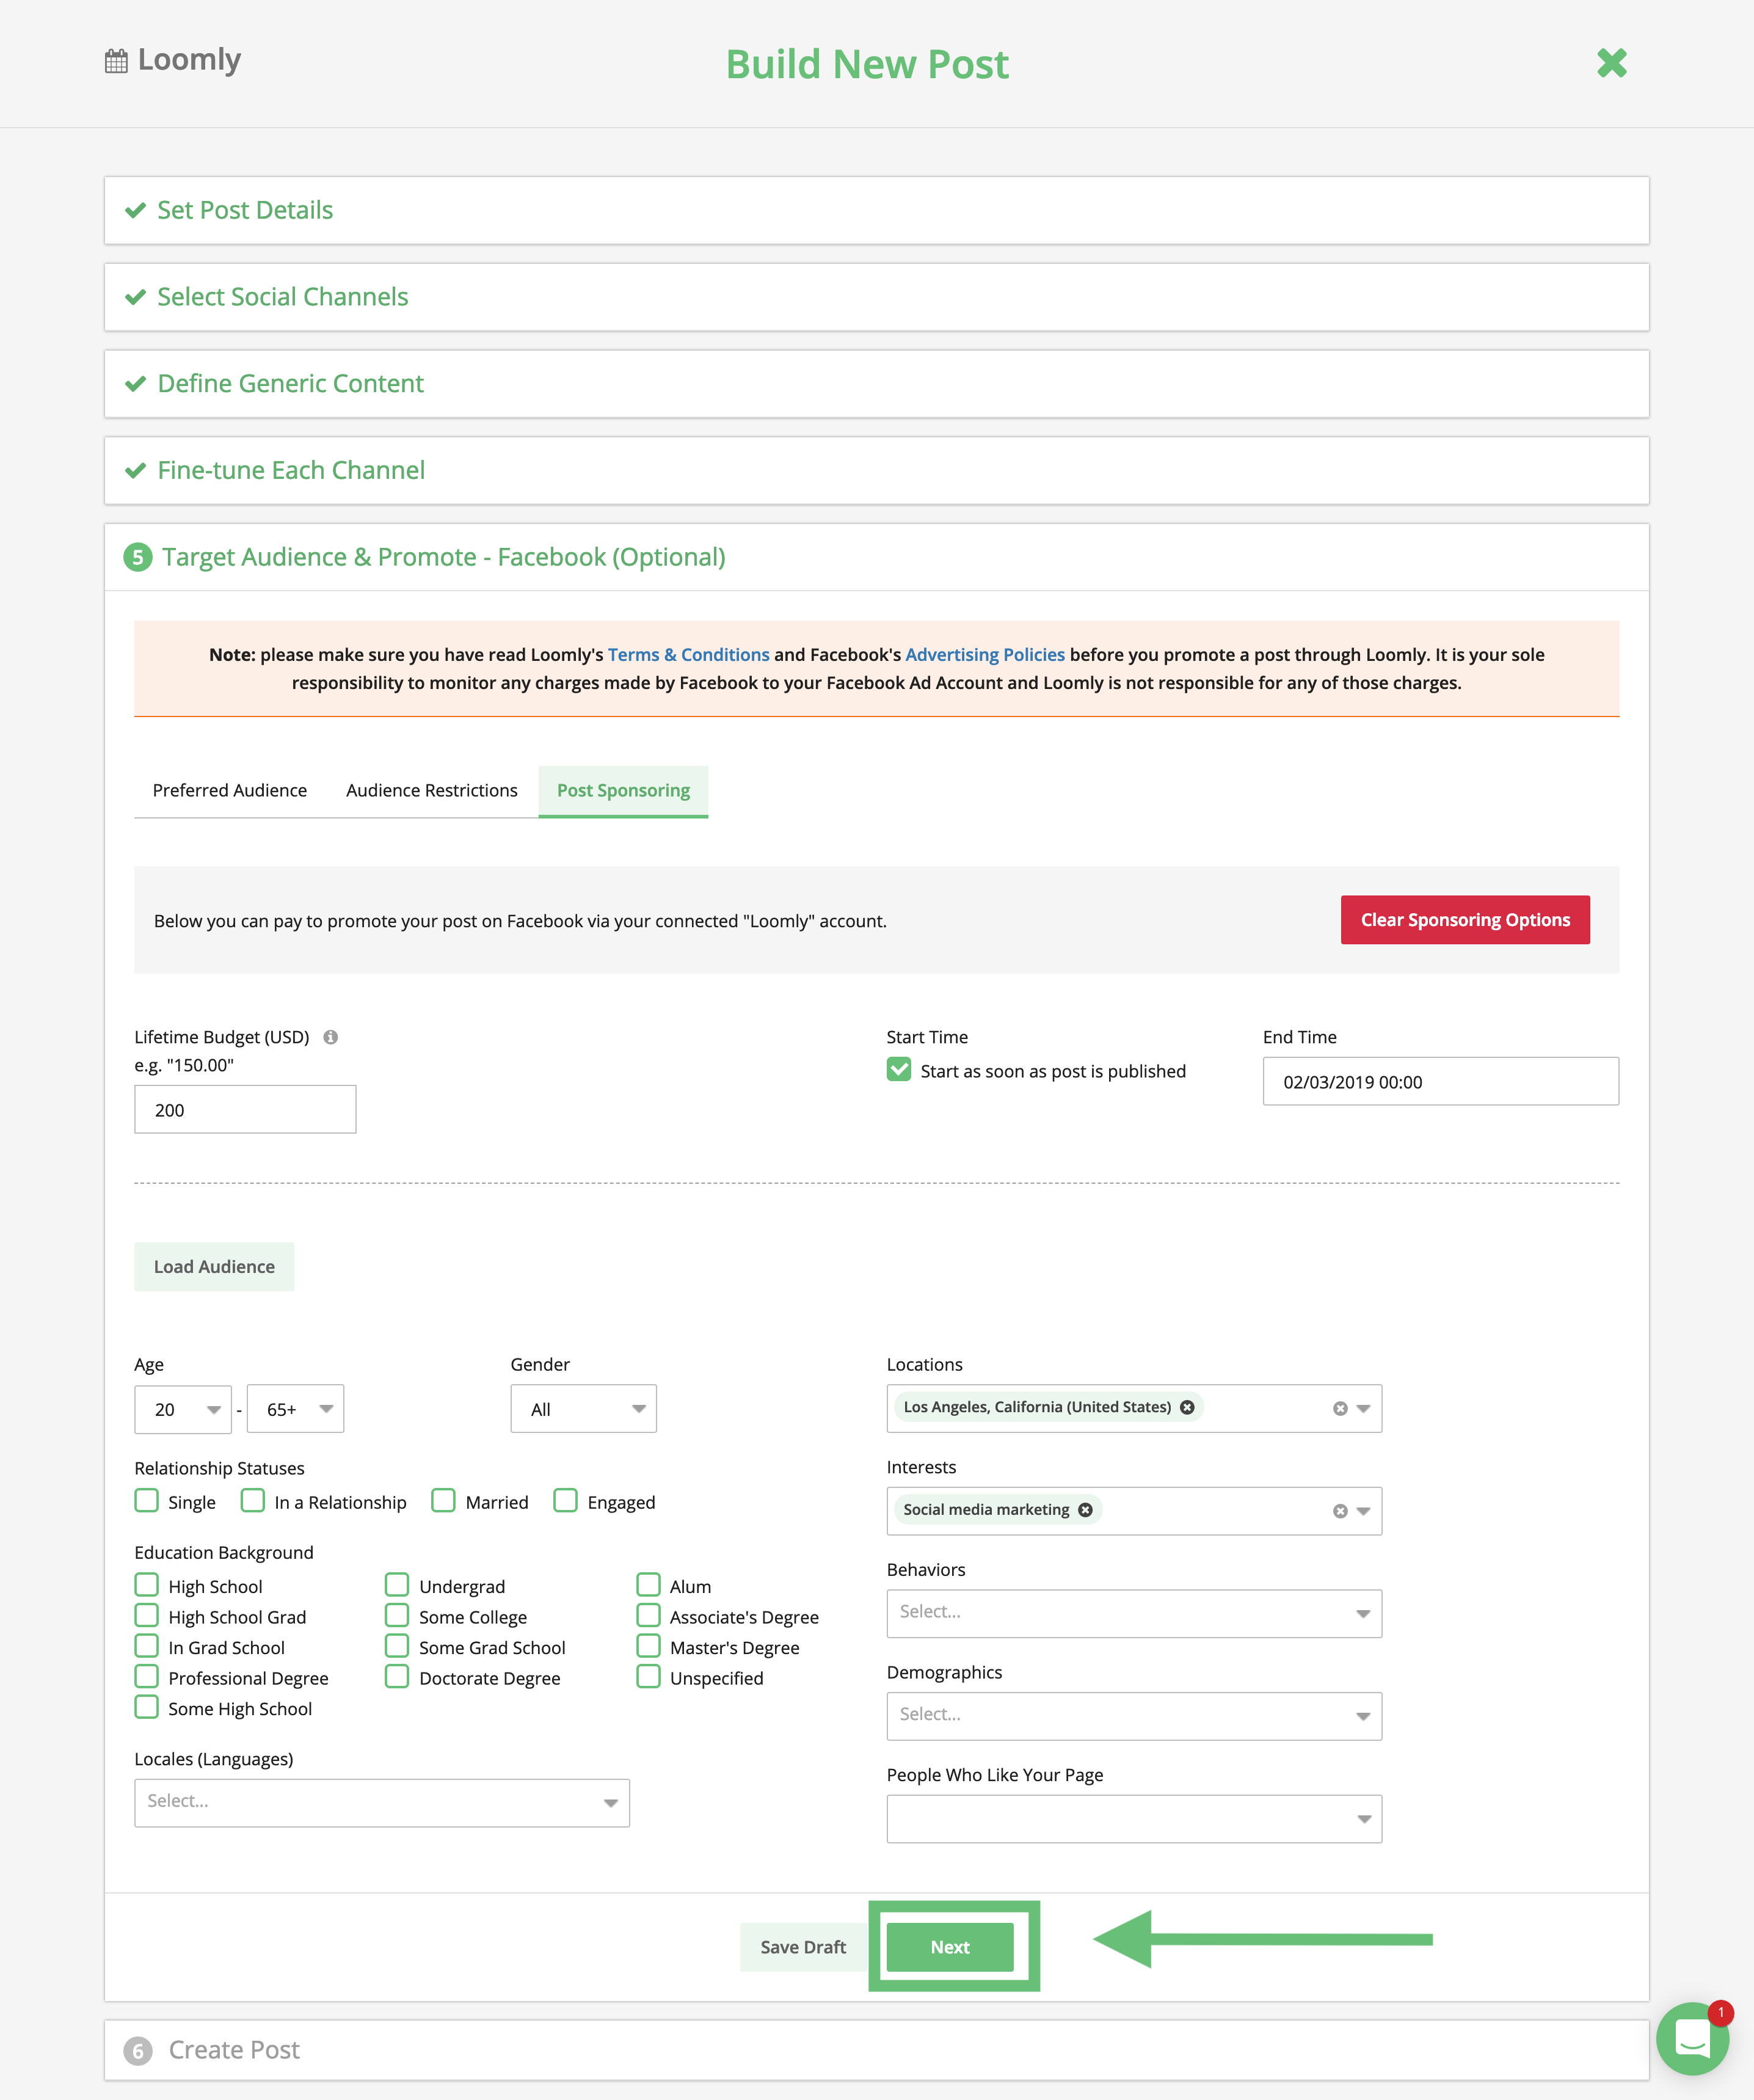This screenshot has height=2100, width=1754.
Task: Close the Build New Post dialog
Action: point(1612,63)
